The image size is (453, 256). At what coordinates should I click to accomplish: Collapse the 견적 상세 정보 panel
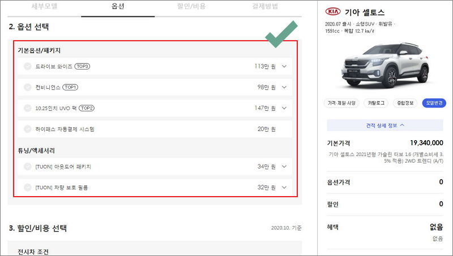pyautogui.click(x=385, y=125)
